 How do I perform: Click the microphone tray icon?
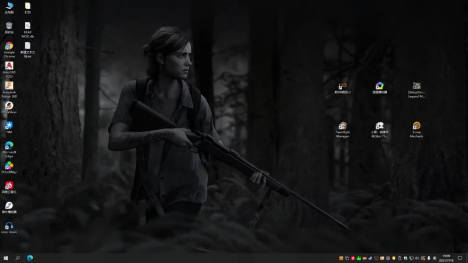(429, 258)
